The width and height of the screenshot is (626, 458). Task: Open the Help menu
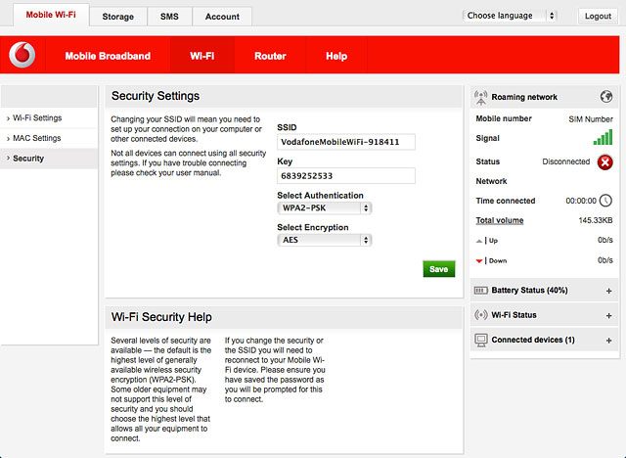coord(336,56)
